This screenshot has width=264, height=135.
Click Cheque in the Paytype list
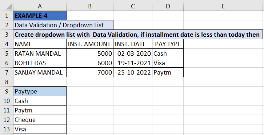[x=40, y=120]
